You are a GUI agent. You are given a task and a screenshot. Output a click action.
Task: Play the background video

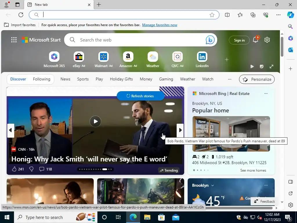[x=252, y=66]
